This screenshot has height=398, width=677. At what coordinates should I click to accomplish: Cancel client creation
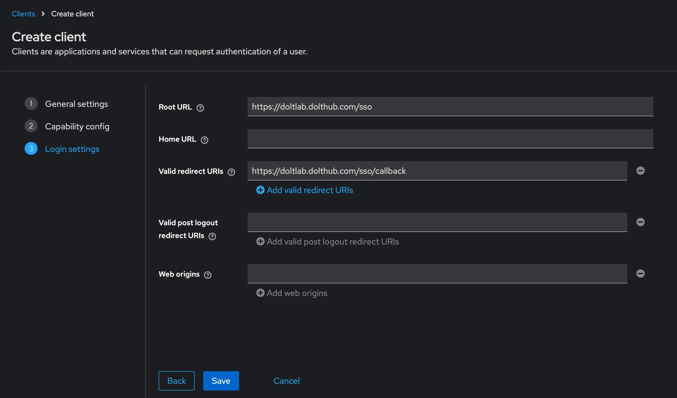(287, 381)
